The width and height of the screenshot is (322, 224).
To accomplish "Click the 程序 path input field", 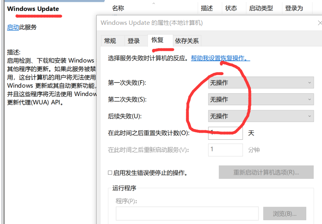I will (x=187, y=213).
